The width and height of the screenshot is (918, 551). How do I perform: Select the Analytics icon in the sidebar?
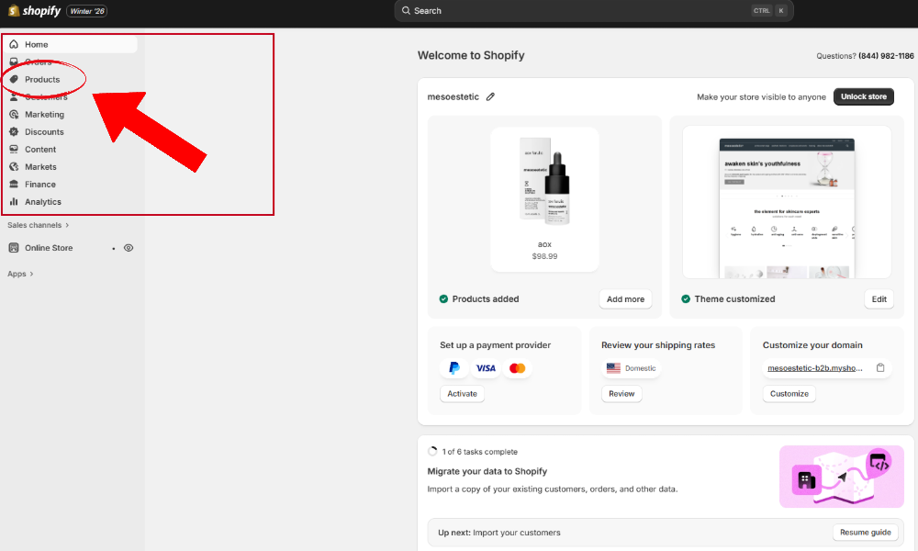[14, 201]
